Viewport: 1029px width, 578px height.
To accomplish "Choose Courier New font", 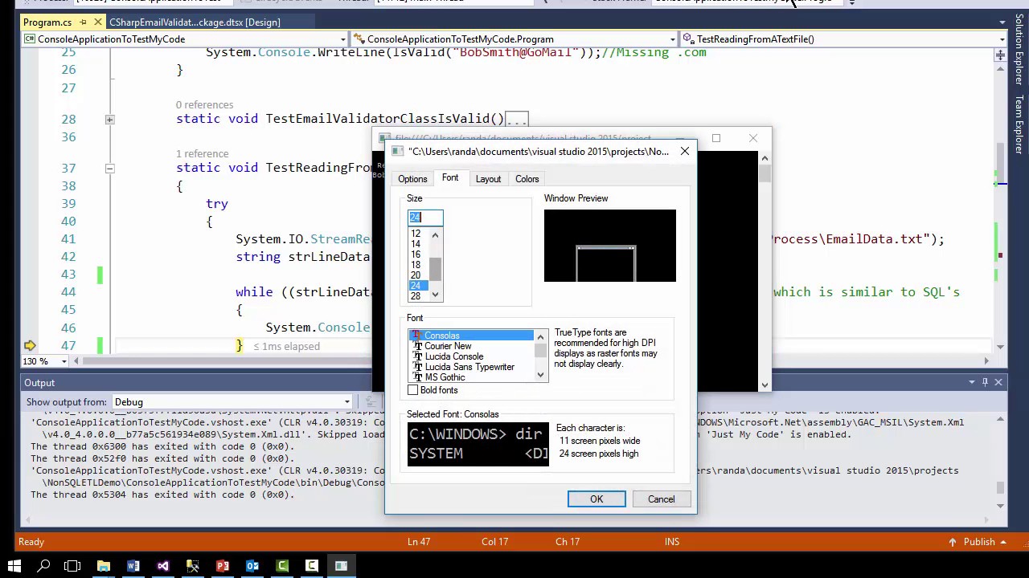I will click(471, 346).
